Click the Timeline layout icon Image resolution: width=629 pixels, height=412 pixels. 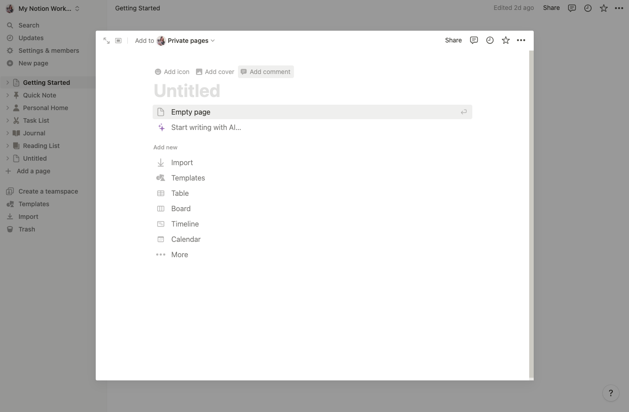(x=161, y=224)
